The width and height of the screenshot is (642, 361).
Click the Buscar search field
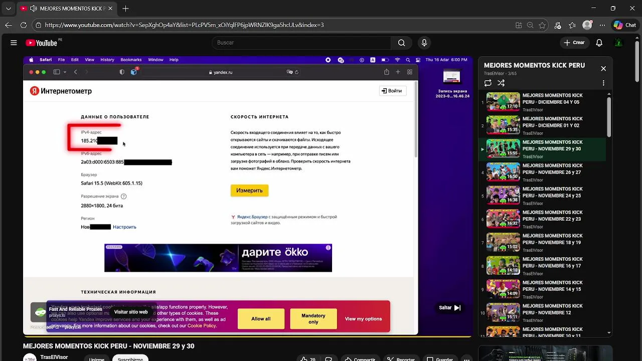[x=301, y=43]
